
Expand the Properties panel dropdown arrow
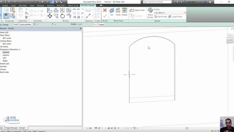pos(1,21)
